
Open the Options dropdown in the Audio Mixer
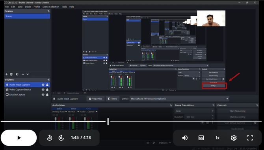pos(165,143)
